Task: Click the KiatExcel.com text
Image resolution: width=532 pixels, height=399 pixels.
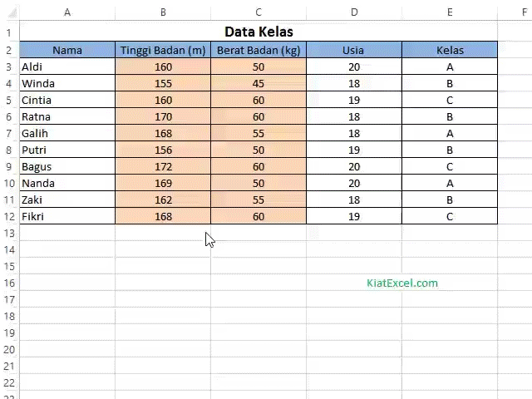Action: pyautogui.click(x=402, y=283)
